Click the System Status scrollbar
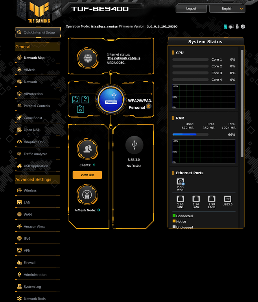 pos(242,104)
